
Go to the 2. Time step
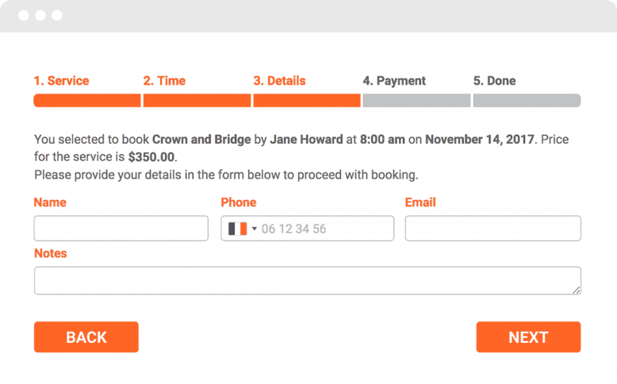pyautogui.click(x=164, y=81)
